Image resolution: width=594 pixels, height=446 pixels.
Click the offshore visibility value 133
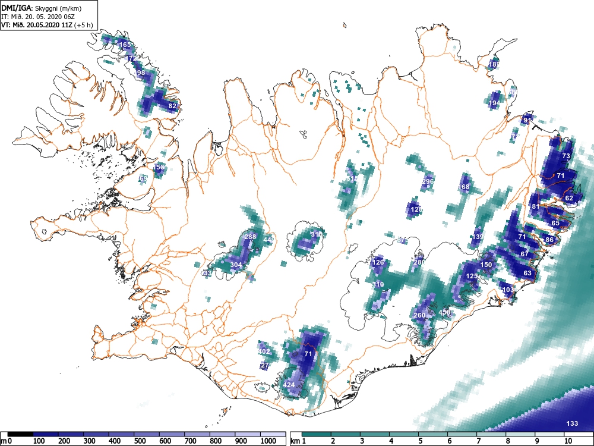coord(572,423)
